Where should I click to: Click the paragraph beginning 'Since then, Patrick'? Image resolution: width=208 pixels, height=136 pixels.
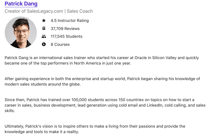click(105, 105)
